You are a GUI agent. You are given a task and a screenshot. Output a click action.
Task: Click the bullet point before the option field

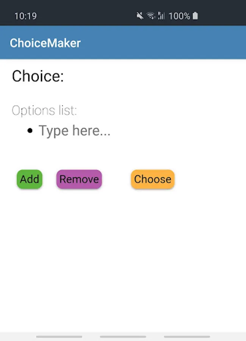[x=30, y=131]
